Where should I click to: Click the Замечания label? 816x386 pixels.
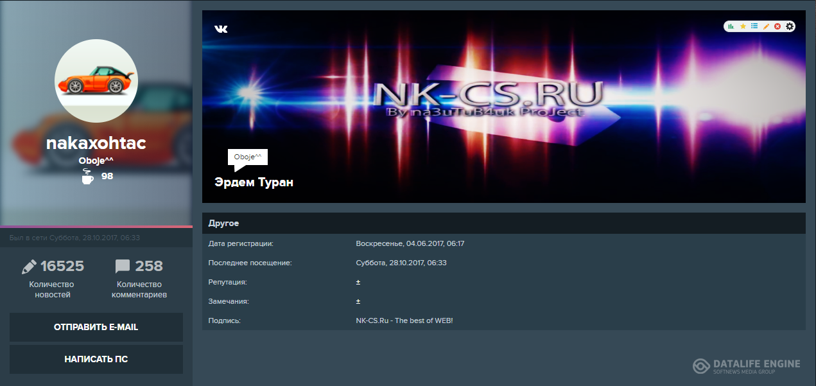pos(229,301)
